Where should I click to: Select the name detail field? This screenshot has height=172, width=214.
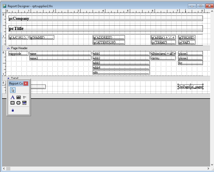(60, 53)
